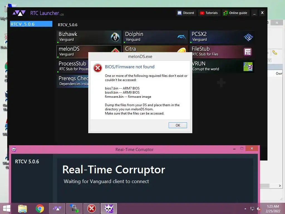Click the muted volume tray icon
The width and height of the screenshot is (285, 214).
pyautogui.click(x=259, y=209)
